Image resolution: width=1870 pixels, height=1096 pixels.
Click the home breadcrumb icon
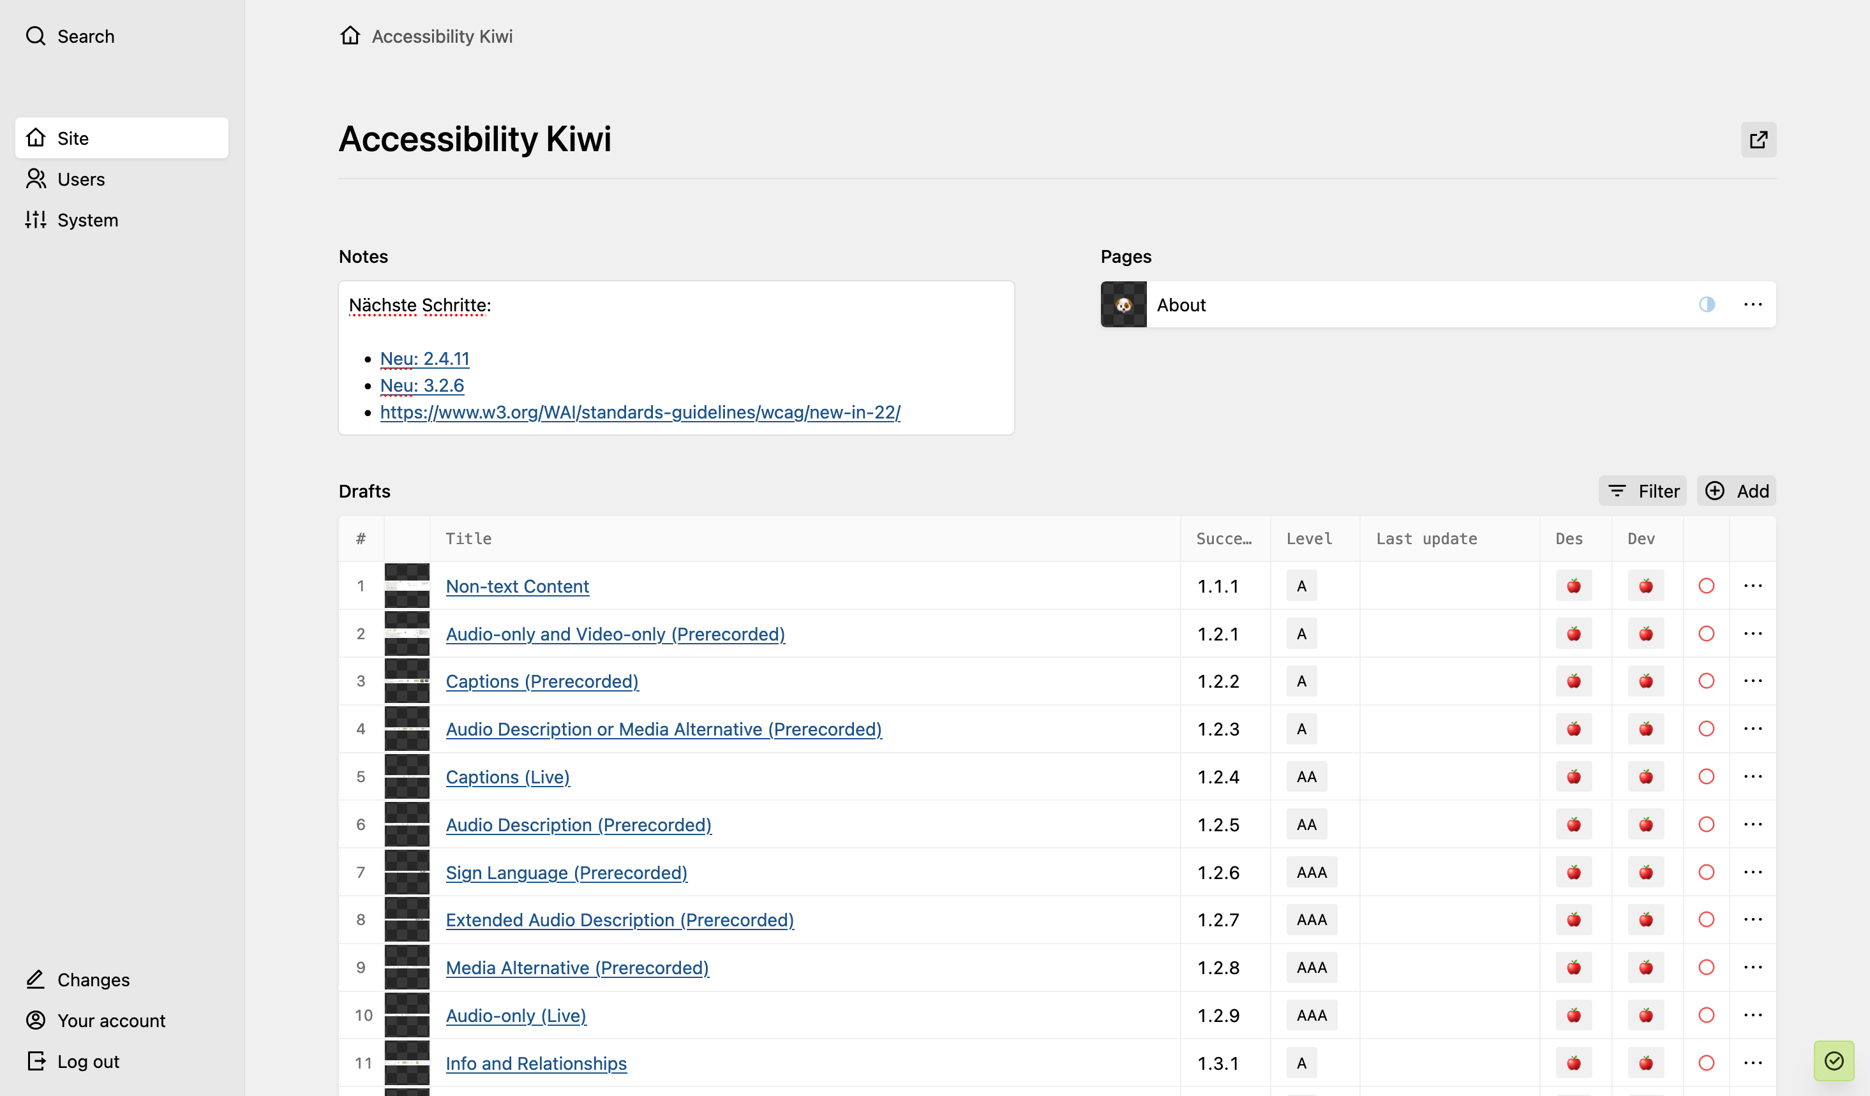(x=350, y=36)
